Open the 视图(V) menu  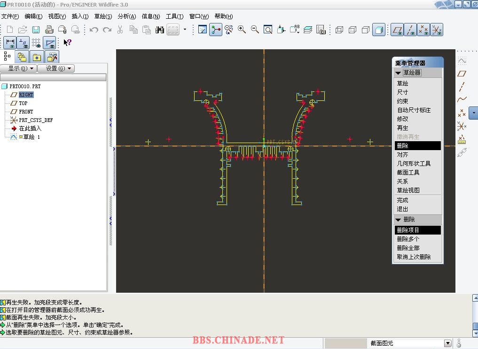click(x=57, y=16)
